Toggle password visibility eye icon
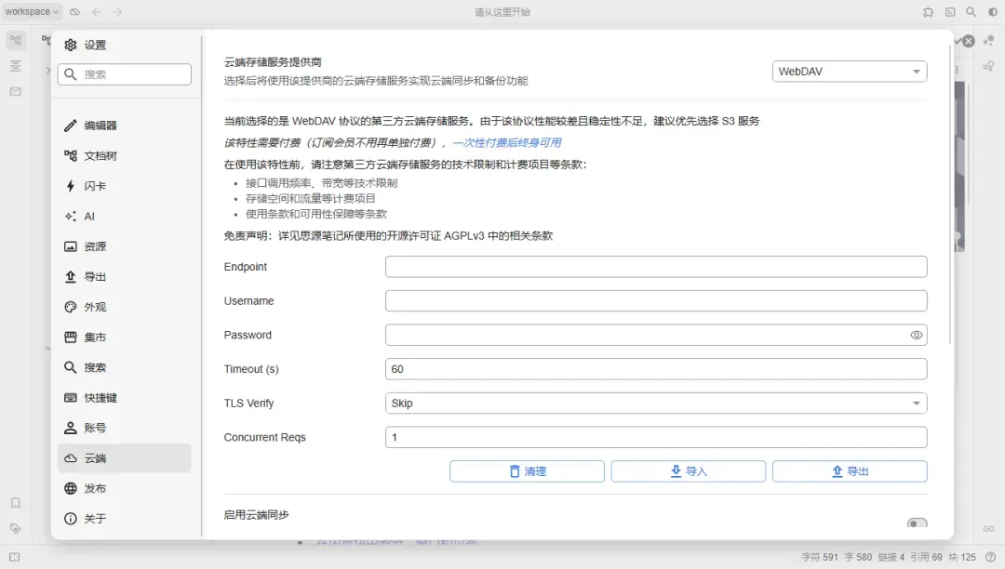This screenshot has height=569, width=1005. (x=916, y=335)
